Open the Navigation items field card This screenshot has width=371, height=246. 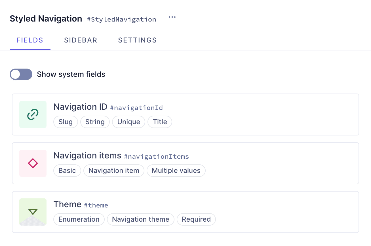click(x=185, y=163)
